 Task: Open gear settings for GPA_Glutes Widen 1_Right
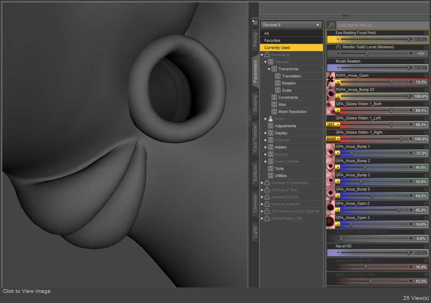(426, 133)
